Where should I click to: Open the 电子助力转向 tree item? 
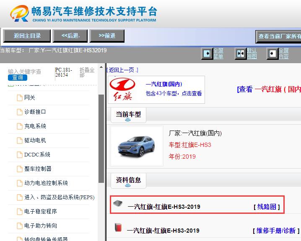[41, 226]
